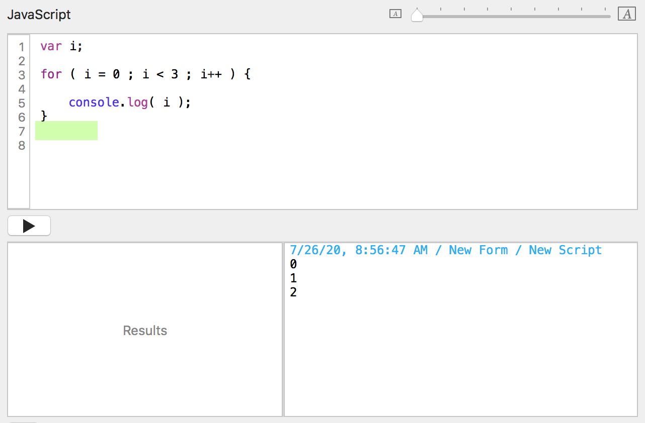This screenshot has height=423, width=645.
Task: Click the blue timestamp header in console output
Action: tap(445, 250)
